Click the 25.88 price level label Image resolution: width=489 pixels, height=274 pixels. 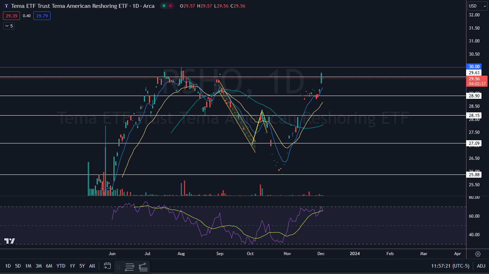pyautogui.click(x=474, y=175)
